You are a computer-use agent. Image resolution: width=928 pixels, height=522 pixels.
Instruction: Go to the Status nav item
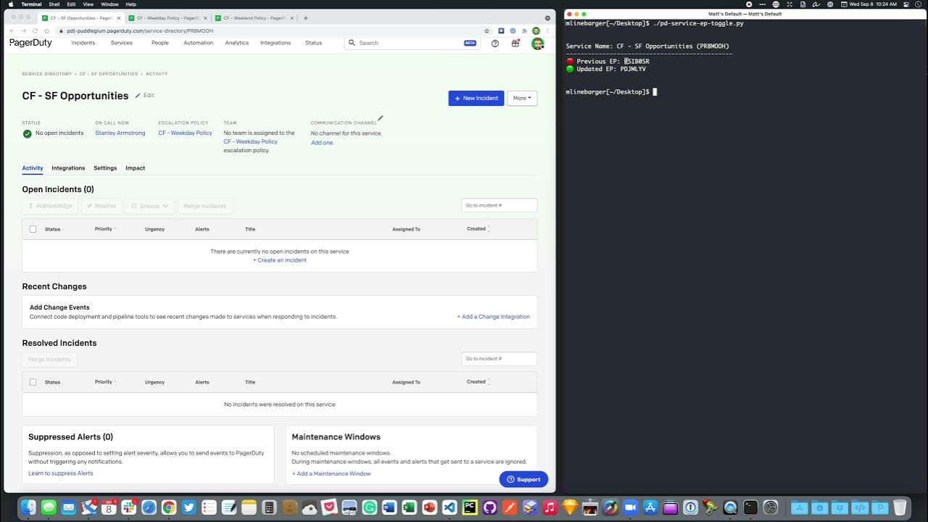313,43
